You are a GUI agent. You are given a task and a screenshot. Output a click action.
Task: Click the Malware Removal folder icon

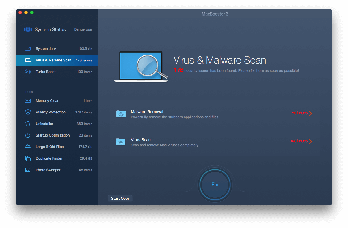(x=121, y=114)
